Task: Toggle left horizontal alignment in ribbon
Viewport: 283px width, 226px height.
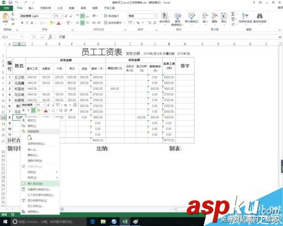Action: pos(78,23)
